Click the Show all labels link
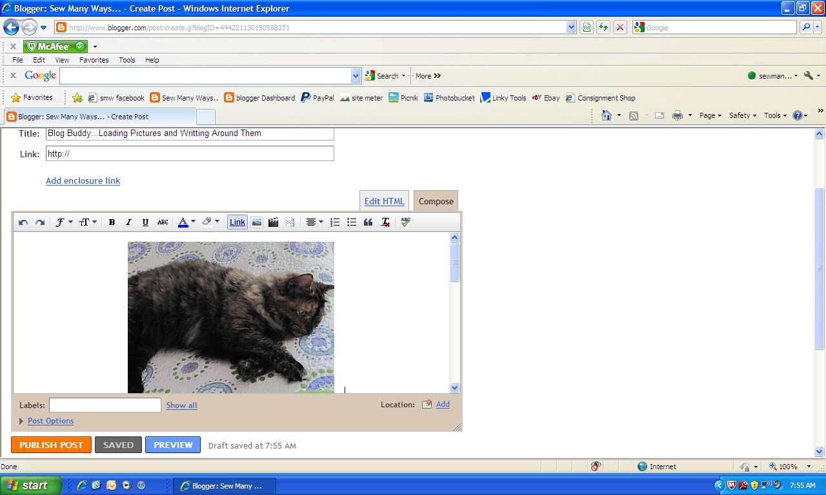The image size is (826, 495). pos(182,405)
